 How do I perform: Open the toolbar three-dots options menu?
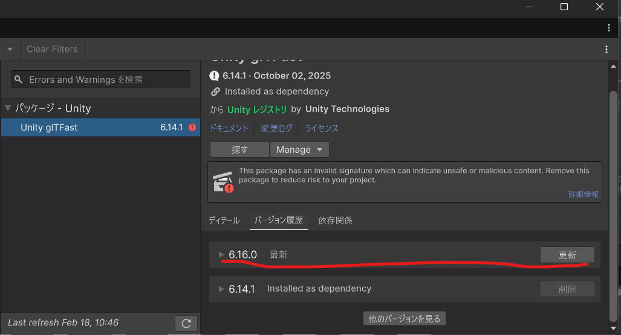(606, 49)
